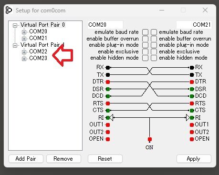This screenshot has height=175, width=219.
Task: Click the right DTR red pin
Action: (x=192, y=82)
